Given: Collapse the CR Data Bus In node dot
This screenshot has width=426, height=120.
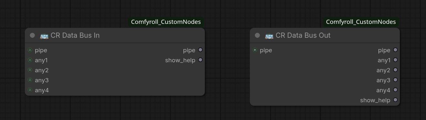Looking at the screenshot, I should [32, 35].
